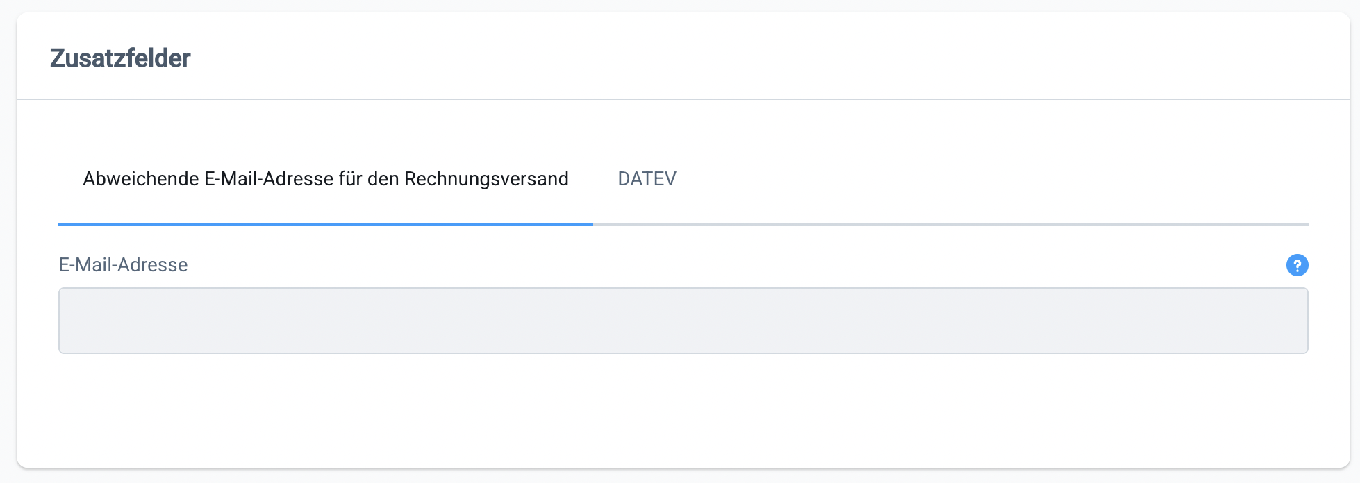Tap the question mark at the field's right
Screen dimensions: 1360x483
coord(1297,265)
